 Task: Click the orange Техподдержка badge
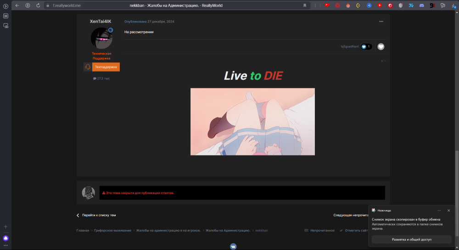[x=101, y=67]
